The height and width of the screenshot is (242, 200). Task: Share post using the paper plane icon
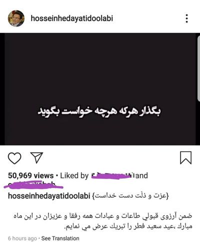(x=37, y=157)
